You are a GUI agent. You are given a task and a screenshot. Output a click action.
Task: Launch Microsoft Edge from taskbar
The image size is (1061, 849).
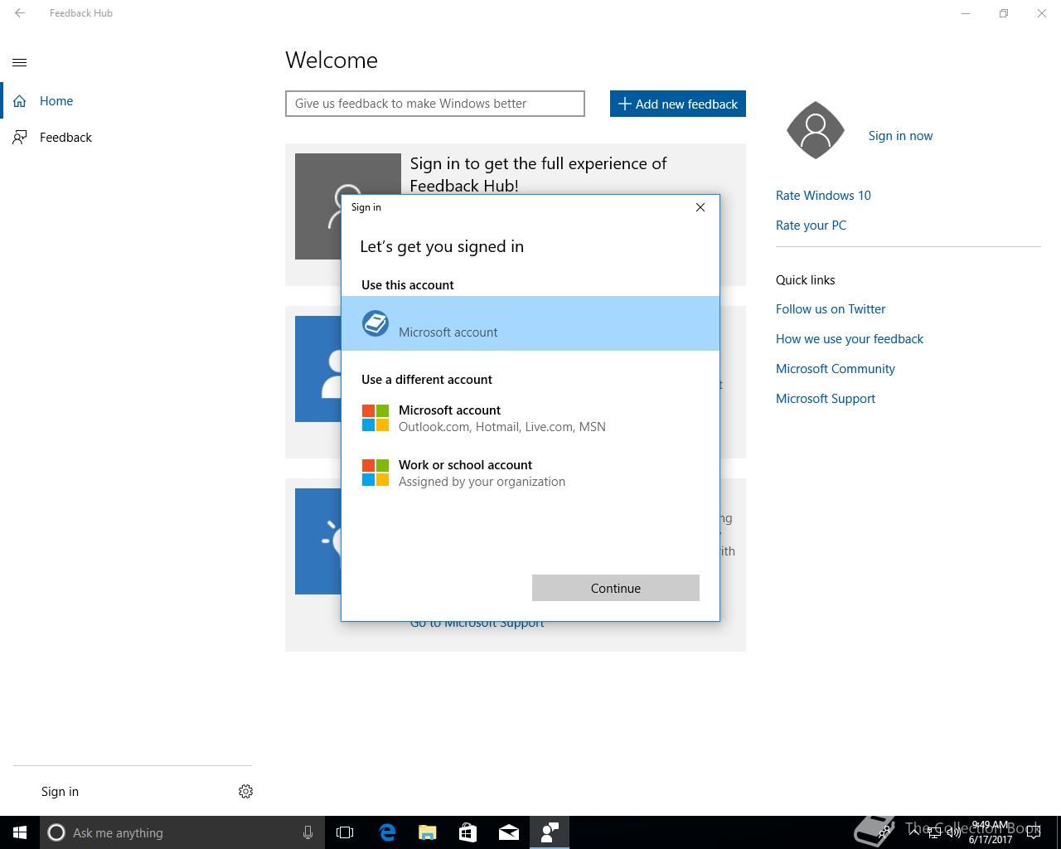(x=386, y=832)
